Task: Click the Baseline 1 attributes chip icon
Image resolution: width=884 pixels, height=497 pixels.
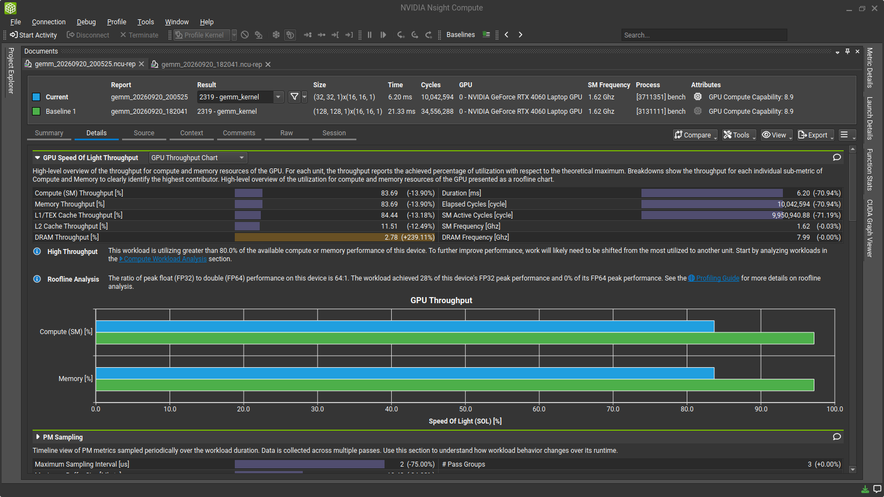Action: coord(698,111)
